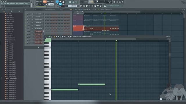
Task: Add a new channel with the plus button
Action: (x=39, y=47)
